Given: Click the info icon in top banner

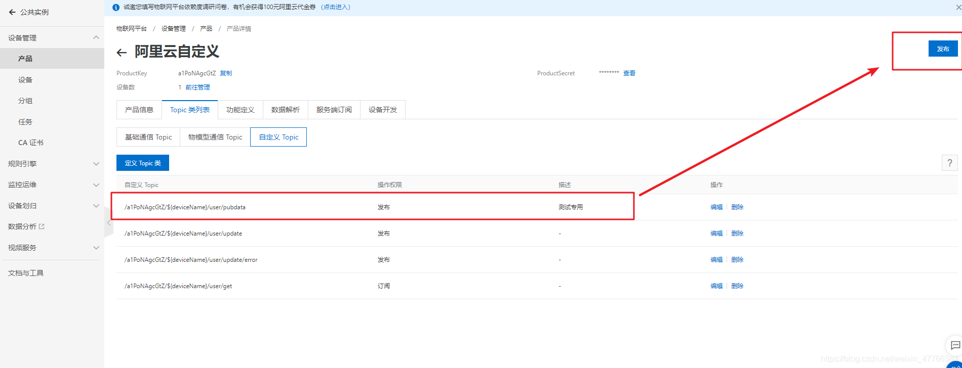Looking at the screenshot, I should pyautogui.click(x=116, y=8).
